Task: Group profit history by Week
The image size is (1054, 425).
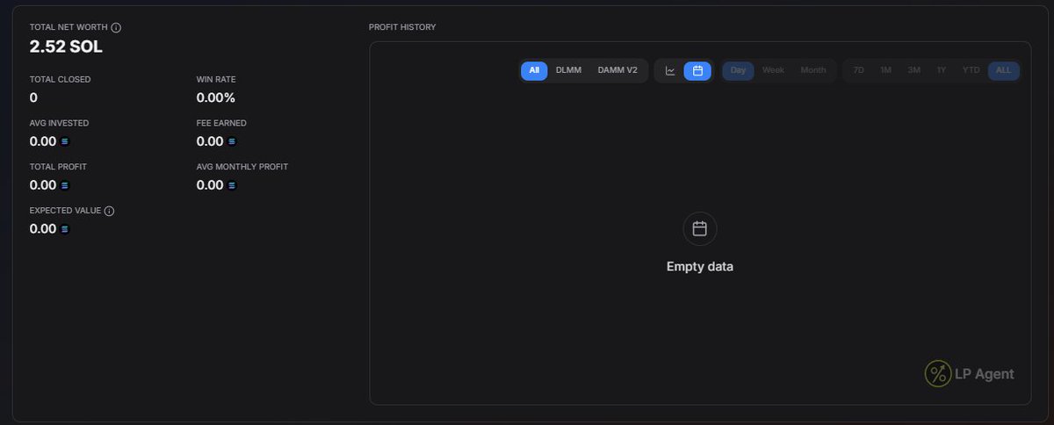Action: click(773, 71)
